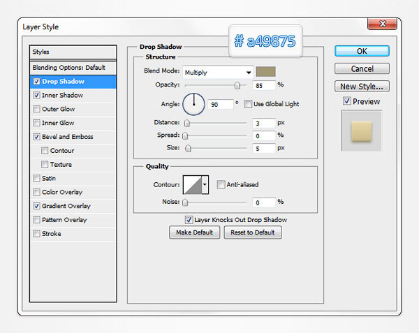Viewport: 419px width, 333px height.
Task: Open Inner Shadow settings by its label
Action: 63,95
